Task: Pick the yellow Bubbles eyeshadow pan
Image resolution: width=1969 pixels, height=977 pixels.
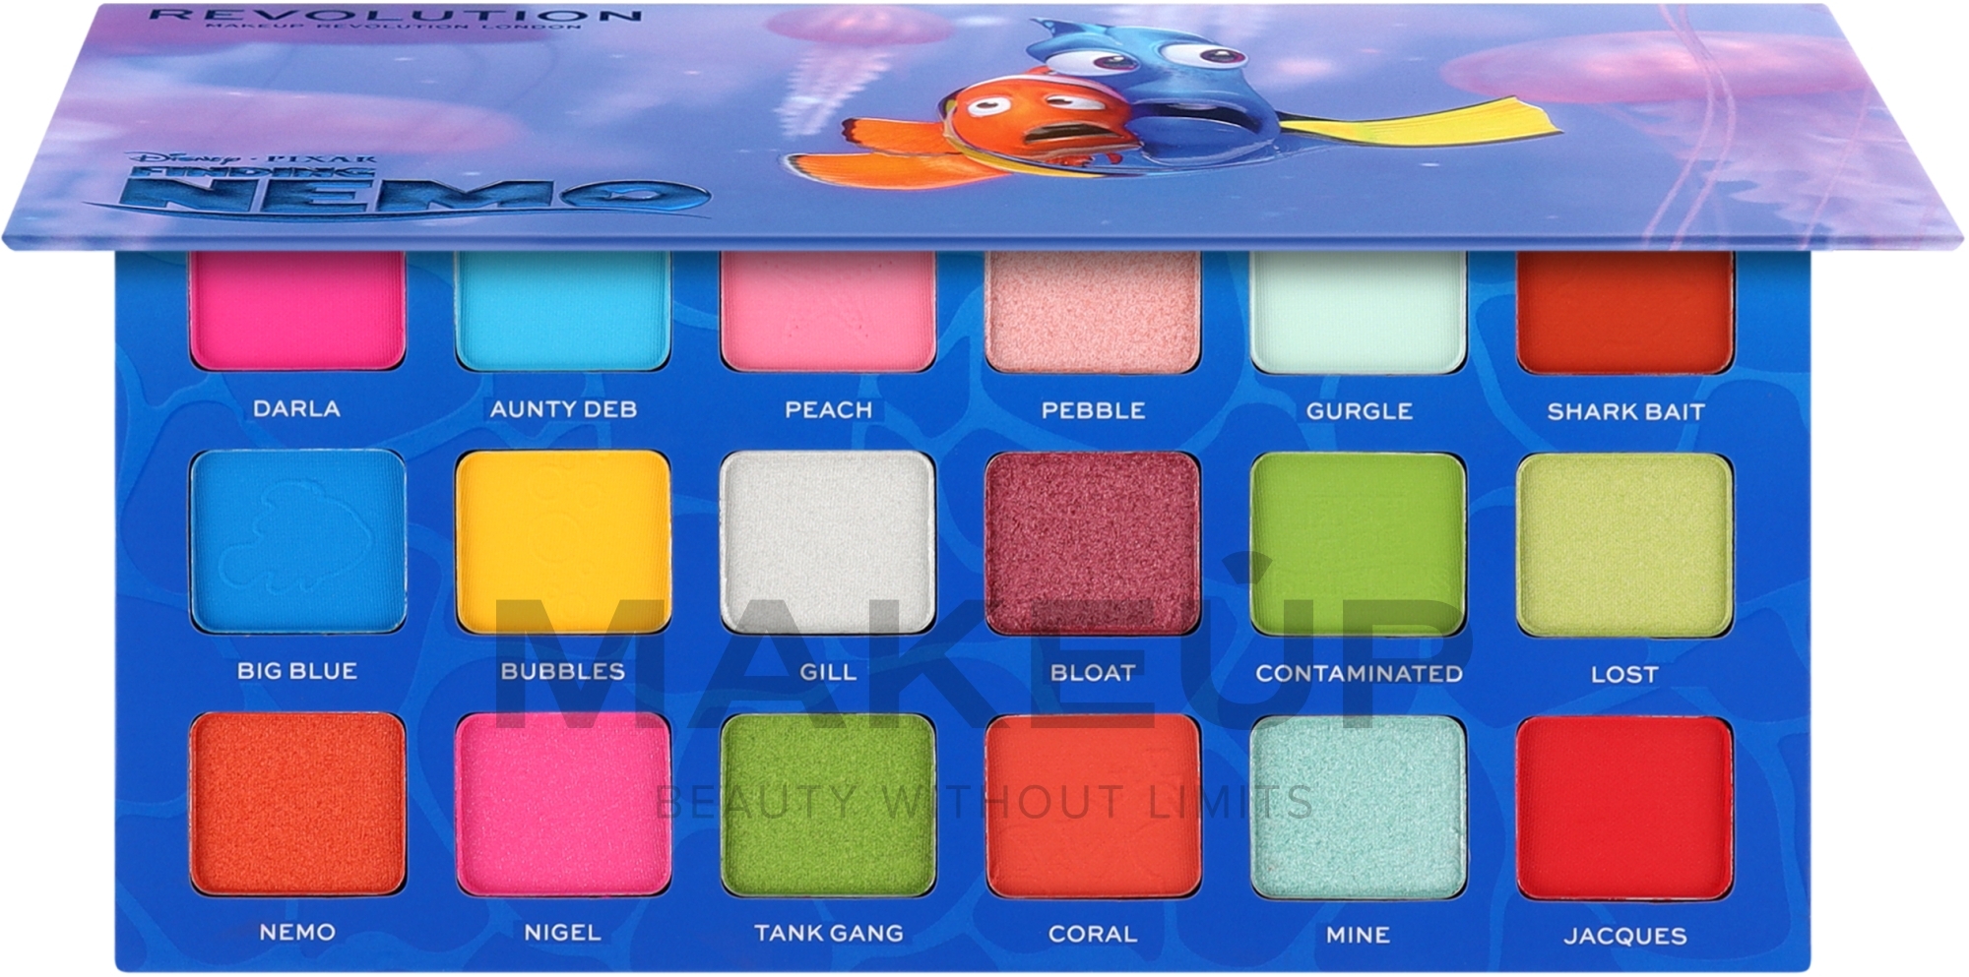Action: pyautogui.click(x=562, y=541)
